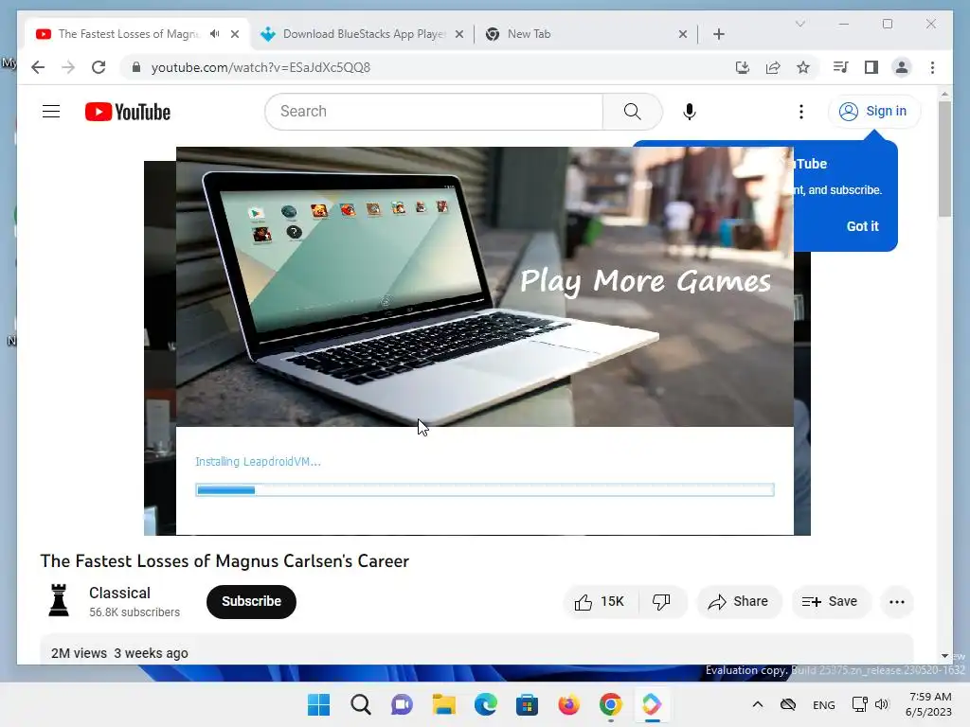Click the Play More Games banner image

pyautogui.click(x=484, y=287)
